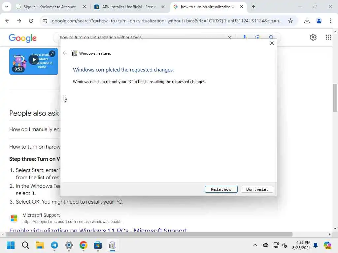Open Chrome downloads icon
The image size is (338, 253).
307,21
